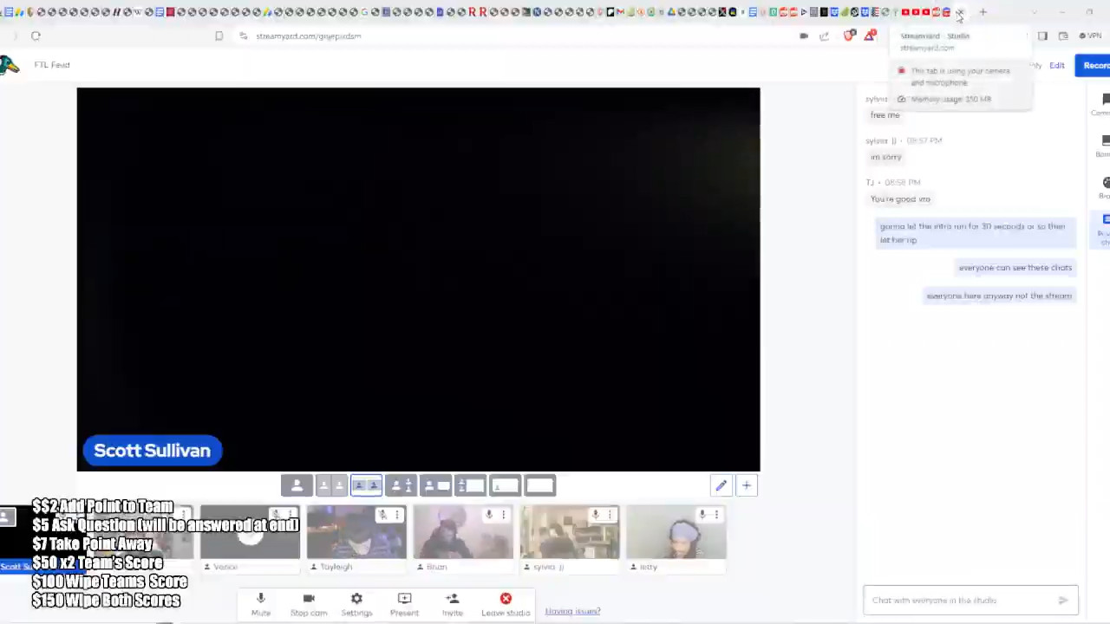Click the share page icon in address bar
The height and width of the screenshot is (624, 1110).
click(824, 36)
